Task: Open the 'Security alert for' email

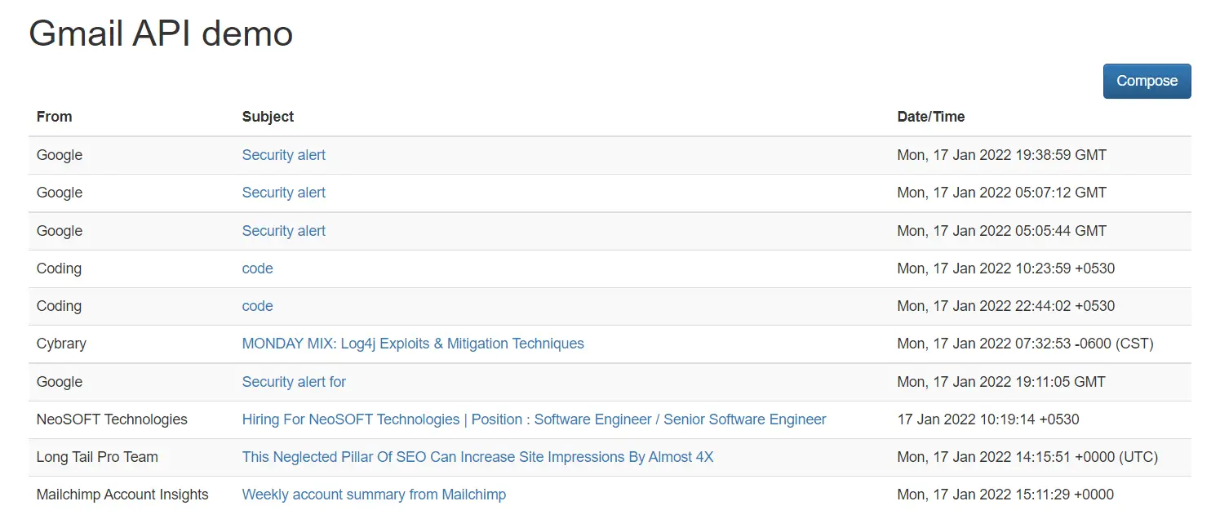Action: pos(294,382)
